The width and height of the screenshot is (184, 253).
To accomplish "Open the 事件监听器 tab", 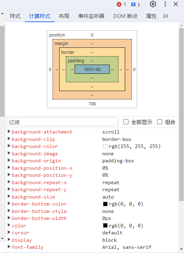I will (91, 16).
